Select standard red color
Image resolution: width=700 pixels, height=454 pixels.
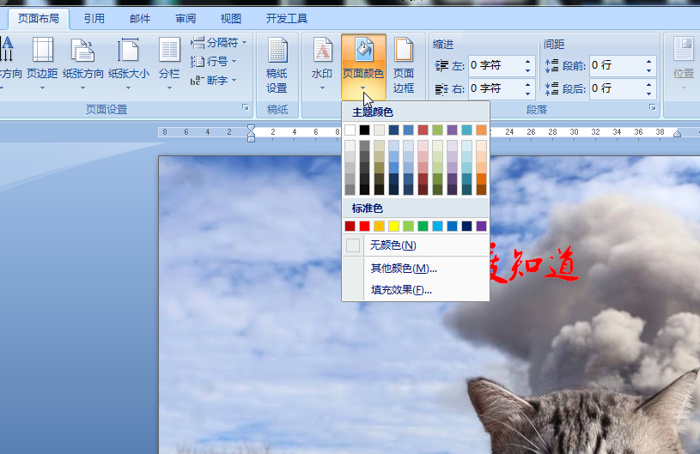tap(365, 226)
